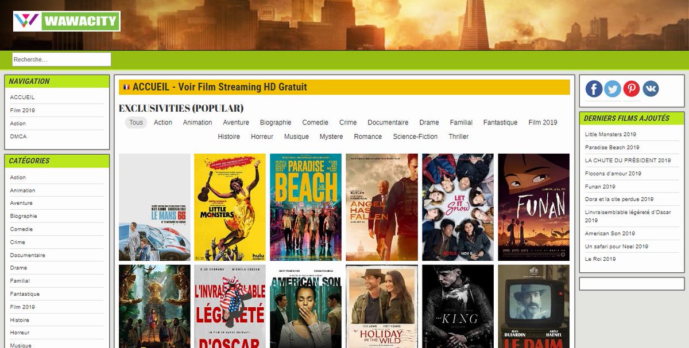Open American Son 2019 recent film
Image resolution: width=689 pixels, height=348 pixels.
610,233
